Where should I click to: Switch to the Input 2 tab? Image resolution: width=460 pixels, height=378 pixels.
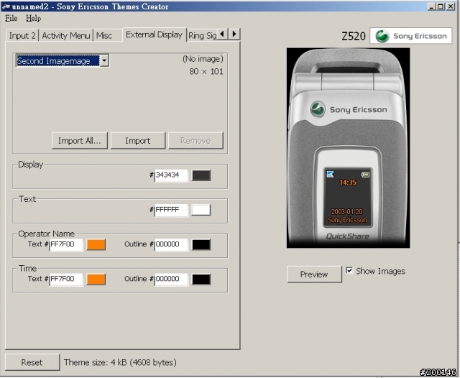(x=22, y=35)
